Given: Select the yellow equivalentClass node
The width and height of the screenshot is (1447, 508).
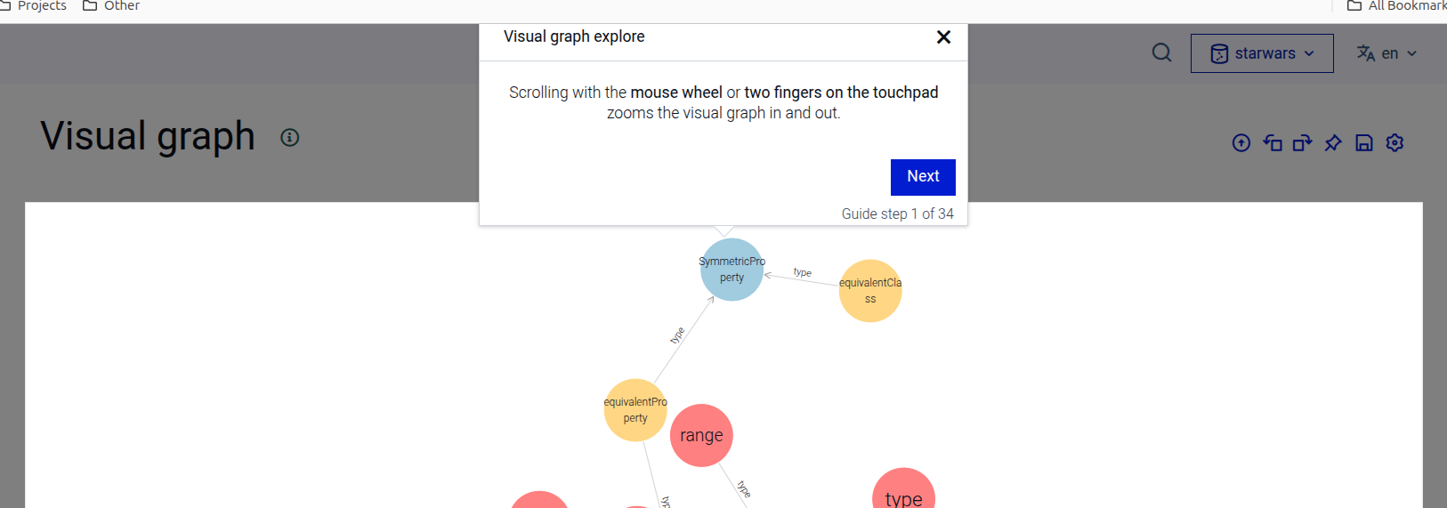Looking at the screenshot, I should pos(870,291).
